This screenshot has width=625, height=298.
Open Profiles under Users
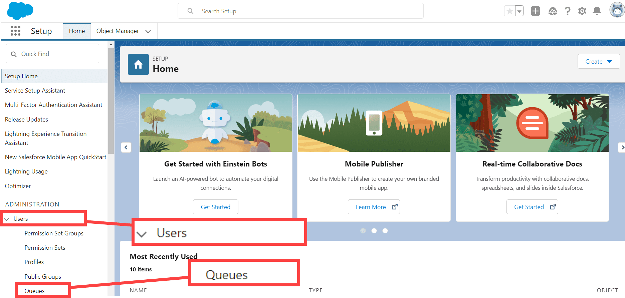click(34, 262)
